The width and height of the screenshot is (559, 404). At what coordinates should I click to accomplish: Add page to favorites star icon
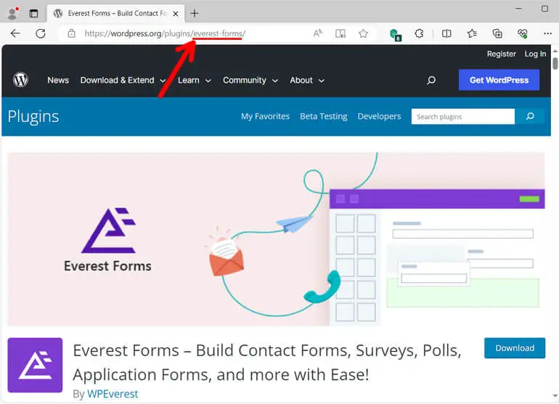coord(363,34)
